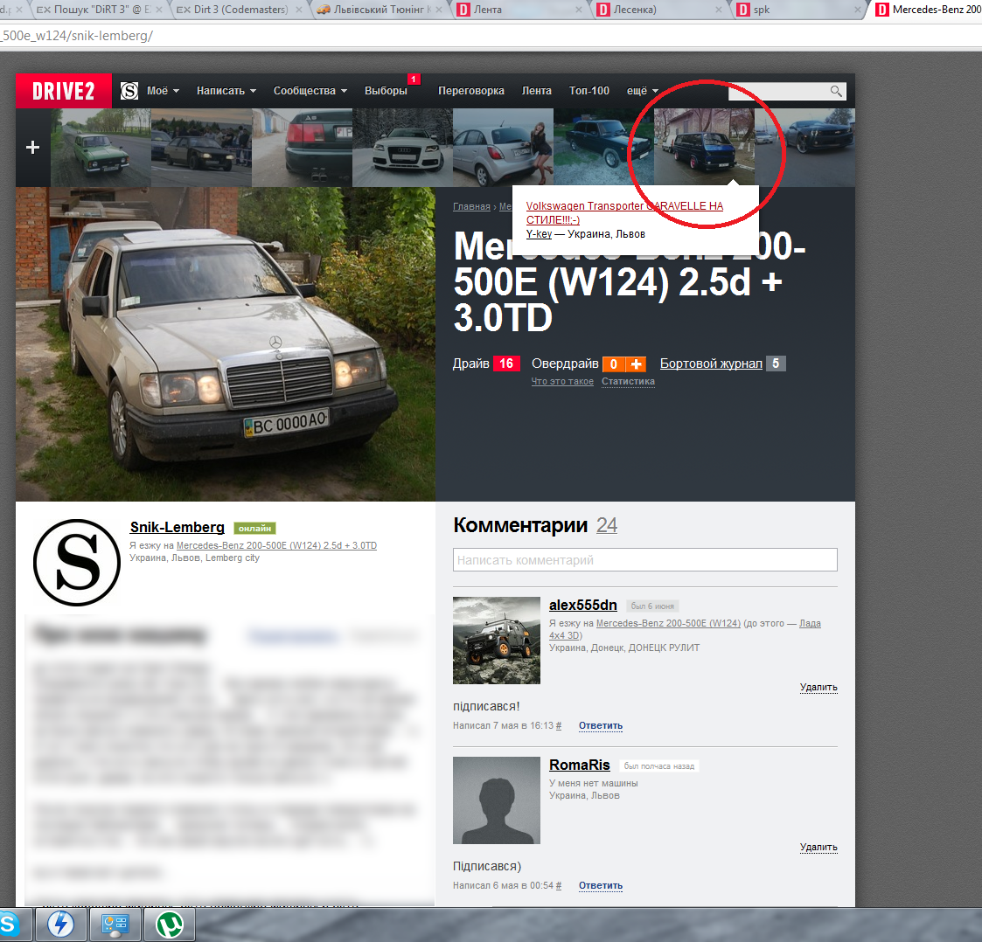Open the RomaRis profile link
This screenshot has width=982, height=942.
click(x=579, y=765)
